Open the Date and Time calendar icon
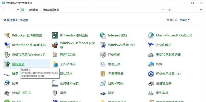This screenshot has width=206, height=102. point(103,83)
